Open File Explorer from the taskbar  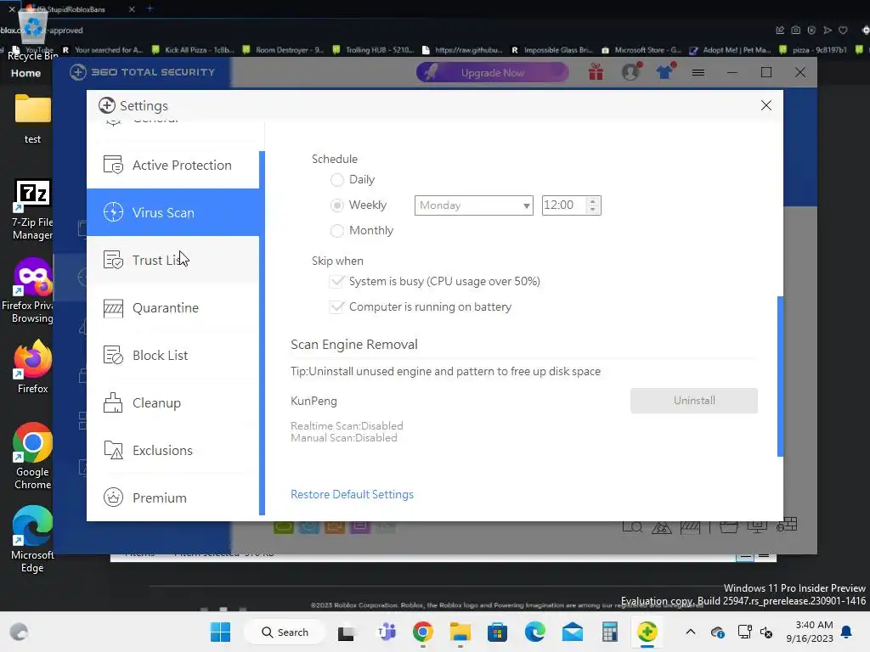pos(460,632)
